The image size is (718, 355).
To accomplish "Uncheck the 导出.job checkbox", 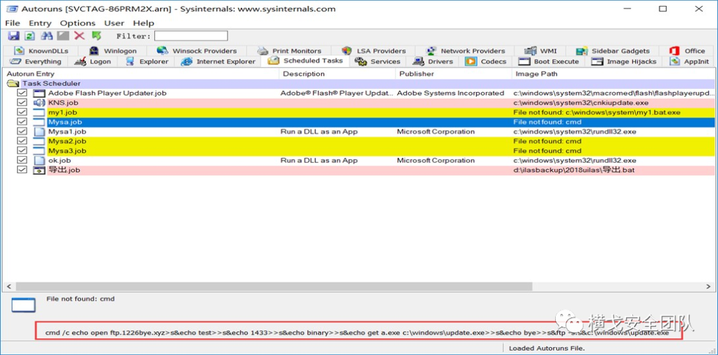I will (22, 169).
